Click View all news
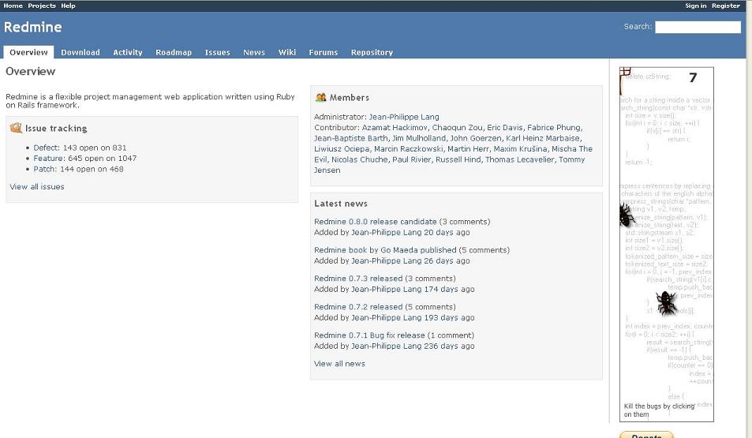Image resolution: width=752 pixels, height=438 pixels. 339,364
